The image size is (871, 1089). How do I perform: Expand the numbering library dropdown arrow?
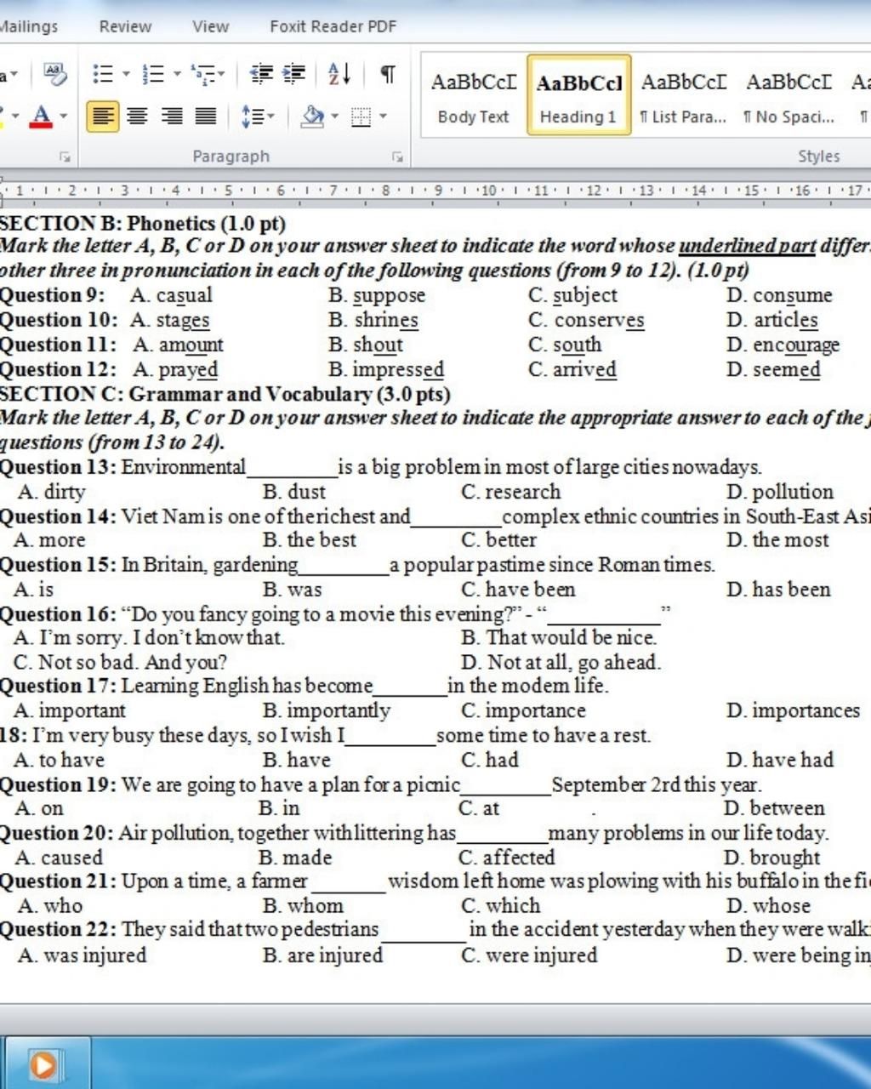[x=177, y=75]
